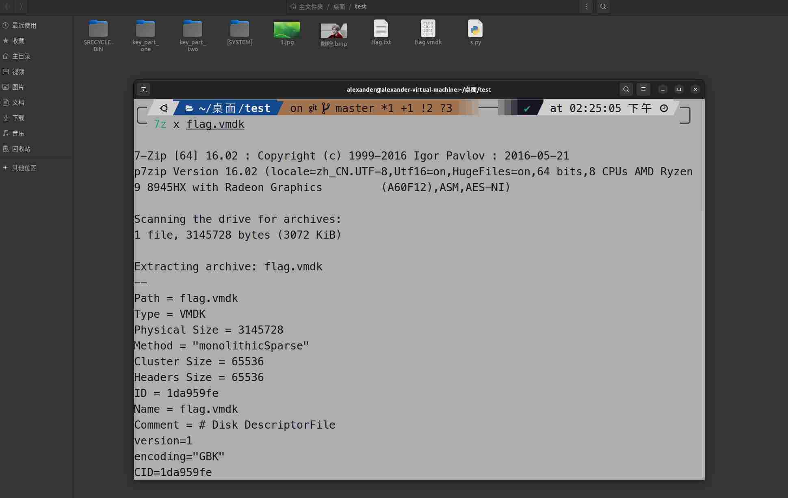Viewport: 788px width, 498px height.
Task: Click 桌面 in the path breadcrumb
Action: [x=339, y=6]
